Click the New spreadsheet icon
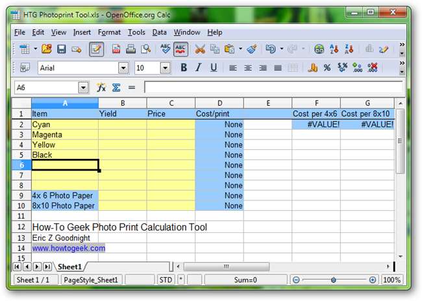Viewport: 422px width, 301px height. pyautogui.click(x=25, y=49)
